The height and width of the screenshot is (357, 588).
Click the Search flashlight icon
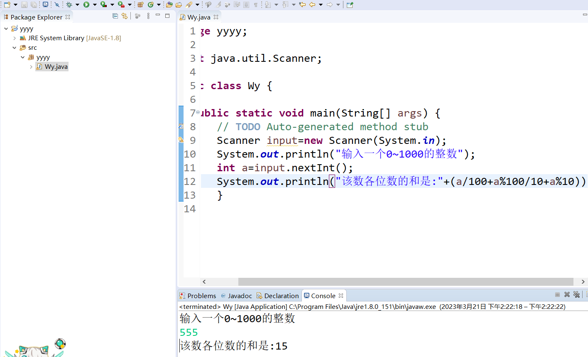pos(189,5)
